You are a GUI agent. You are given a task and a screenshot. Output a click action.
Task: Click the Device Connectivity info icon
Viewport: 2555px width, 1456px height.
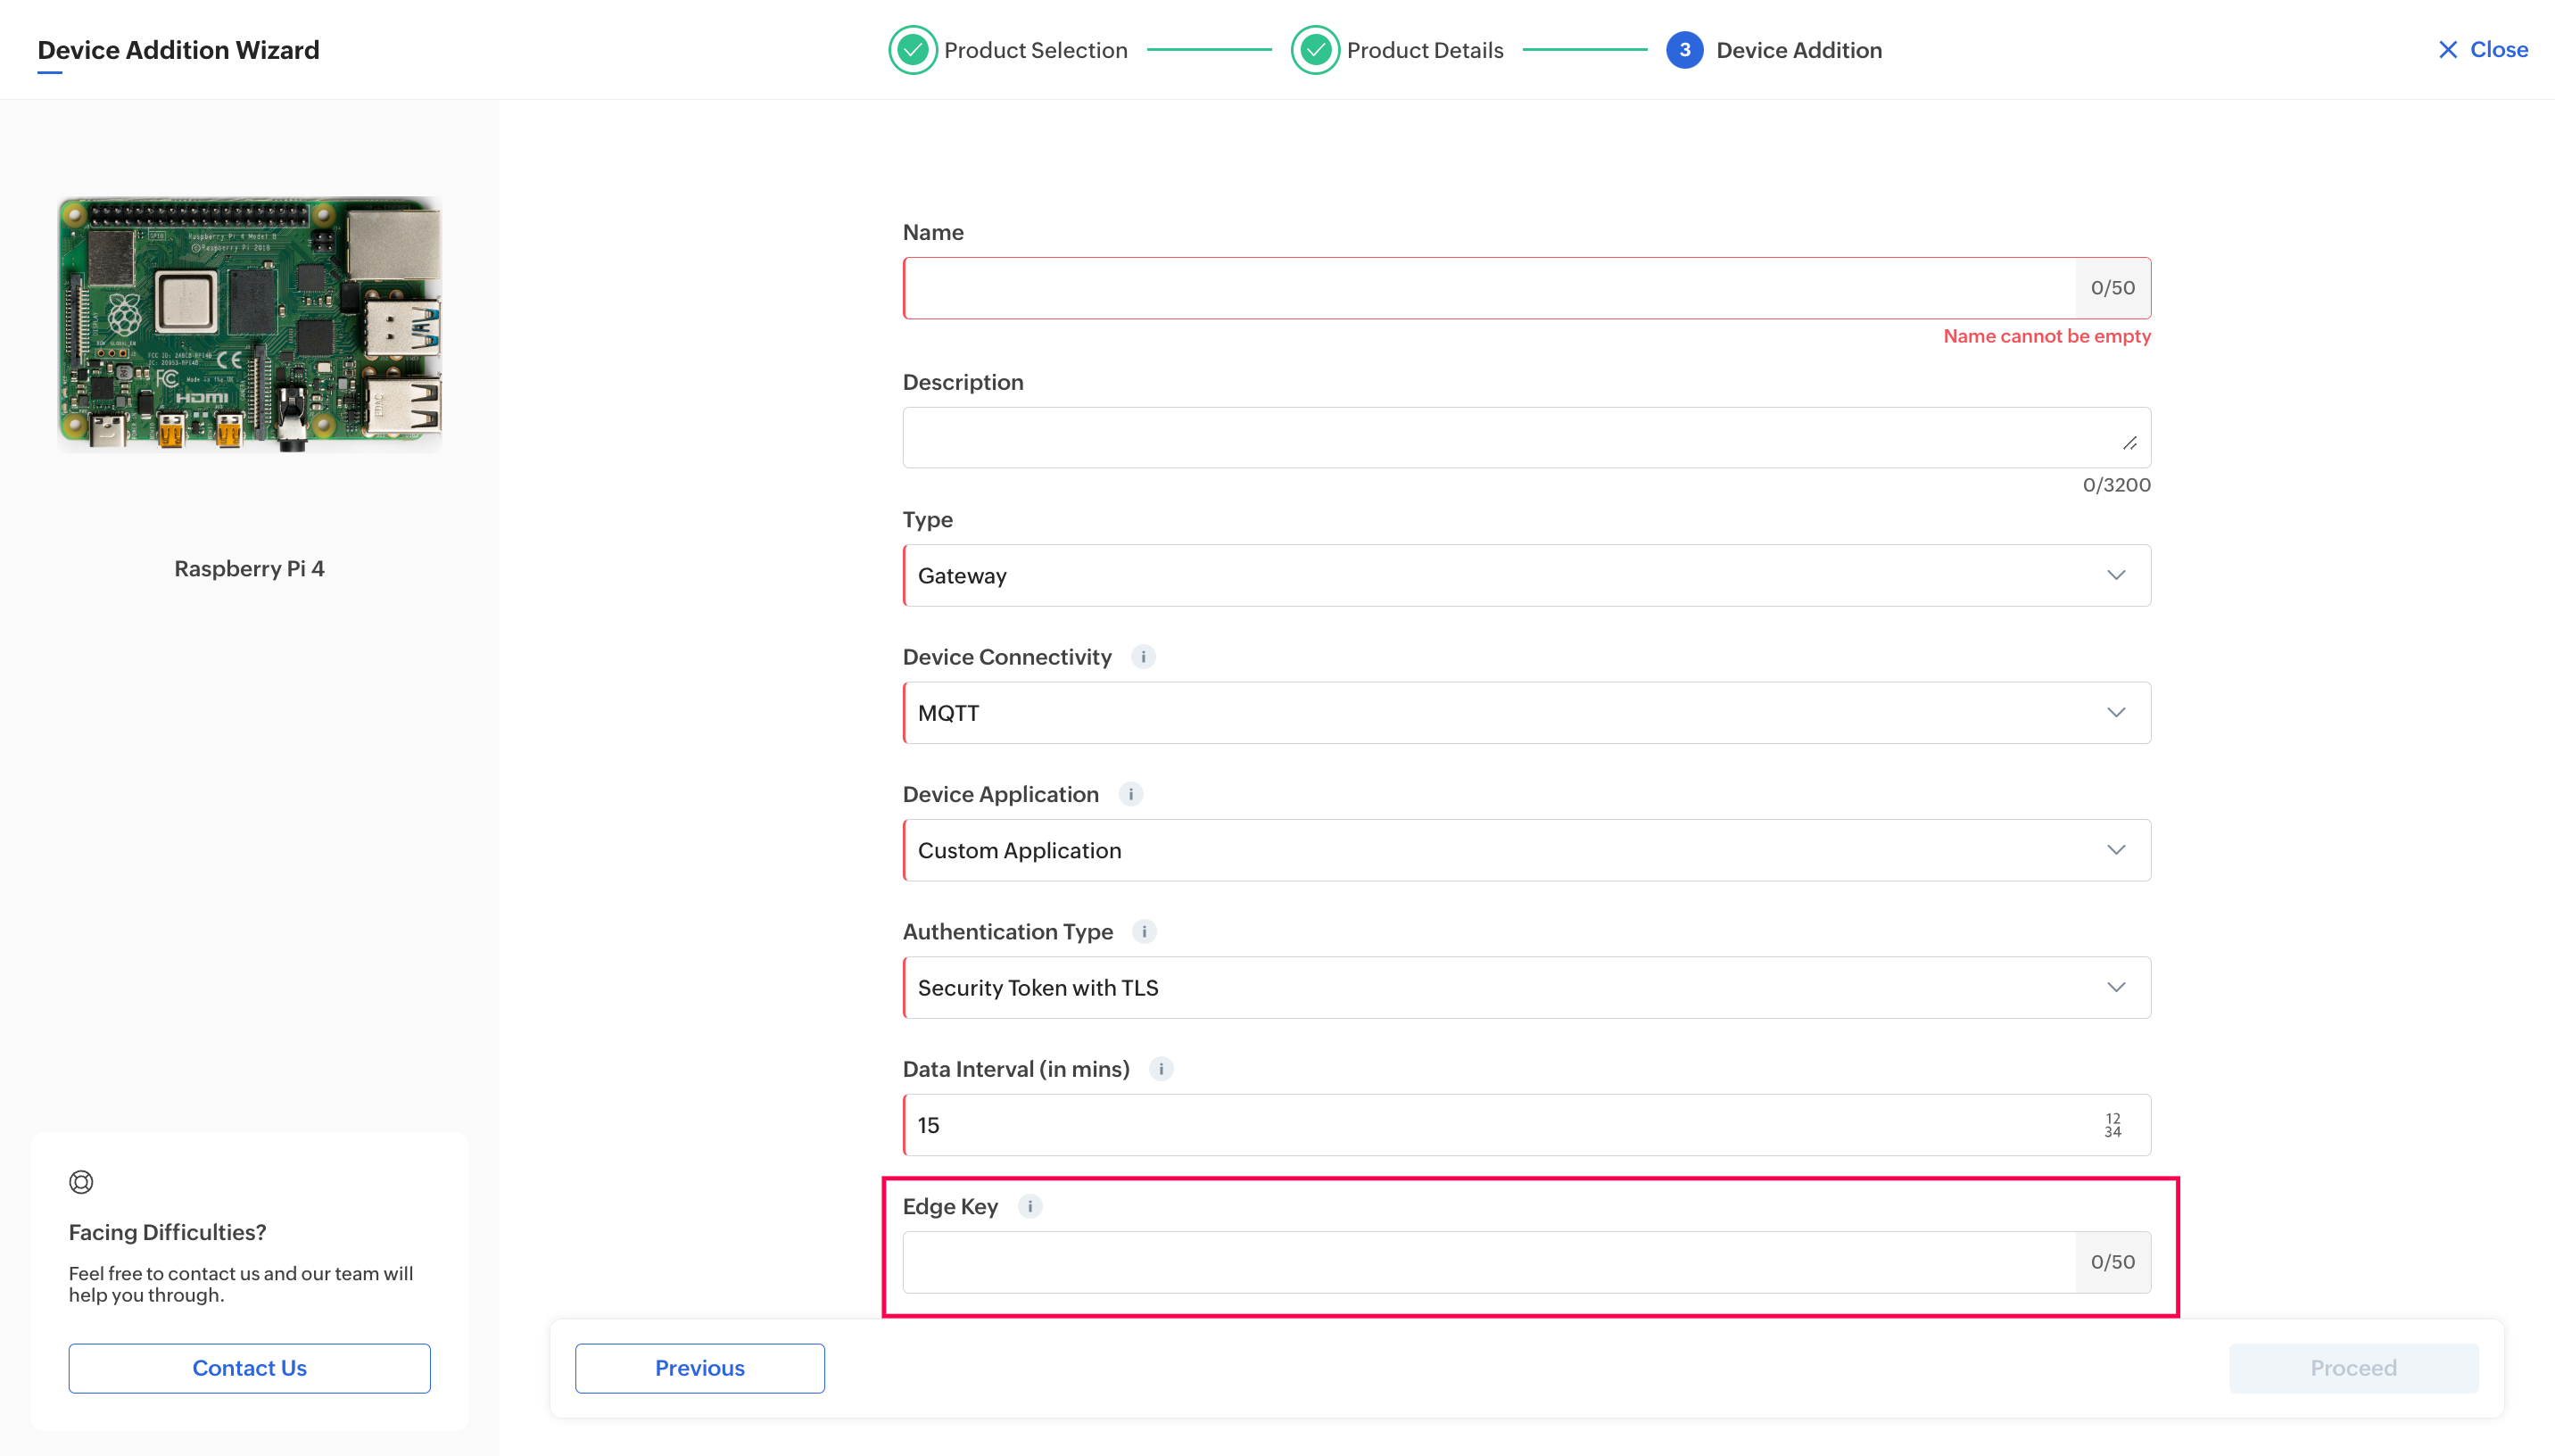pyautogui.click(x=1143, y=657)
